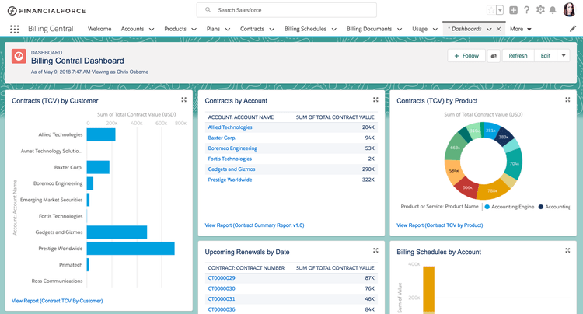Click the 788k orange donut segment
Image resolution: width=583 pixels, height=314 pixels.
coord(493,190)
